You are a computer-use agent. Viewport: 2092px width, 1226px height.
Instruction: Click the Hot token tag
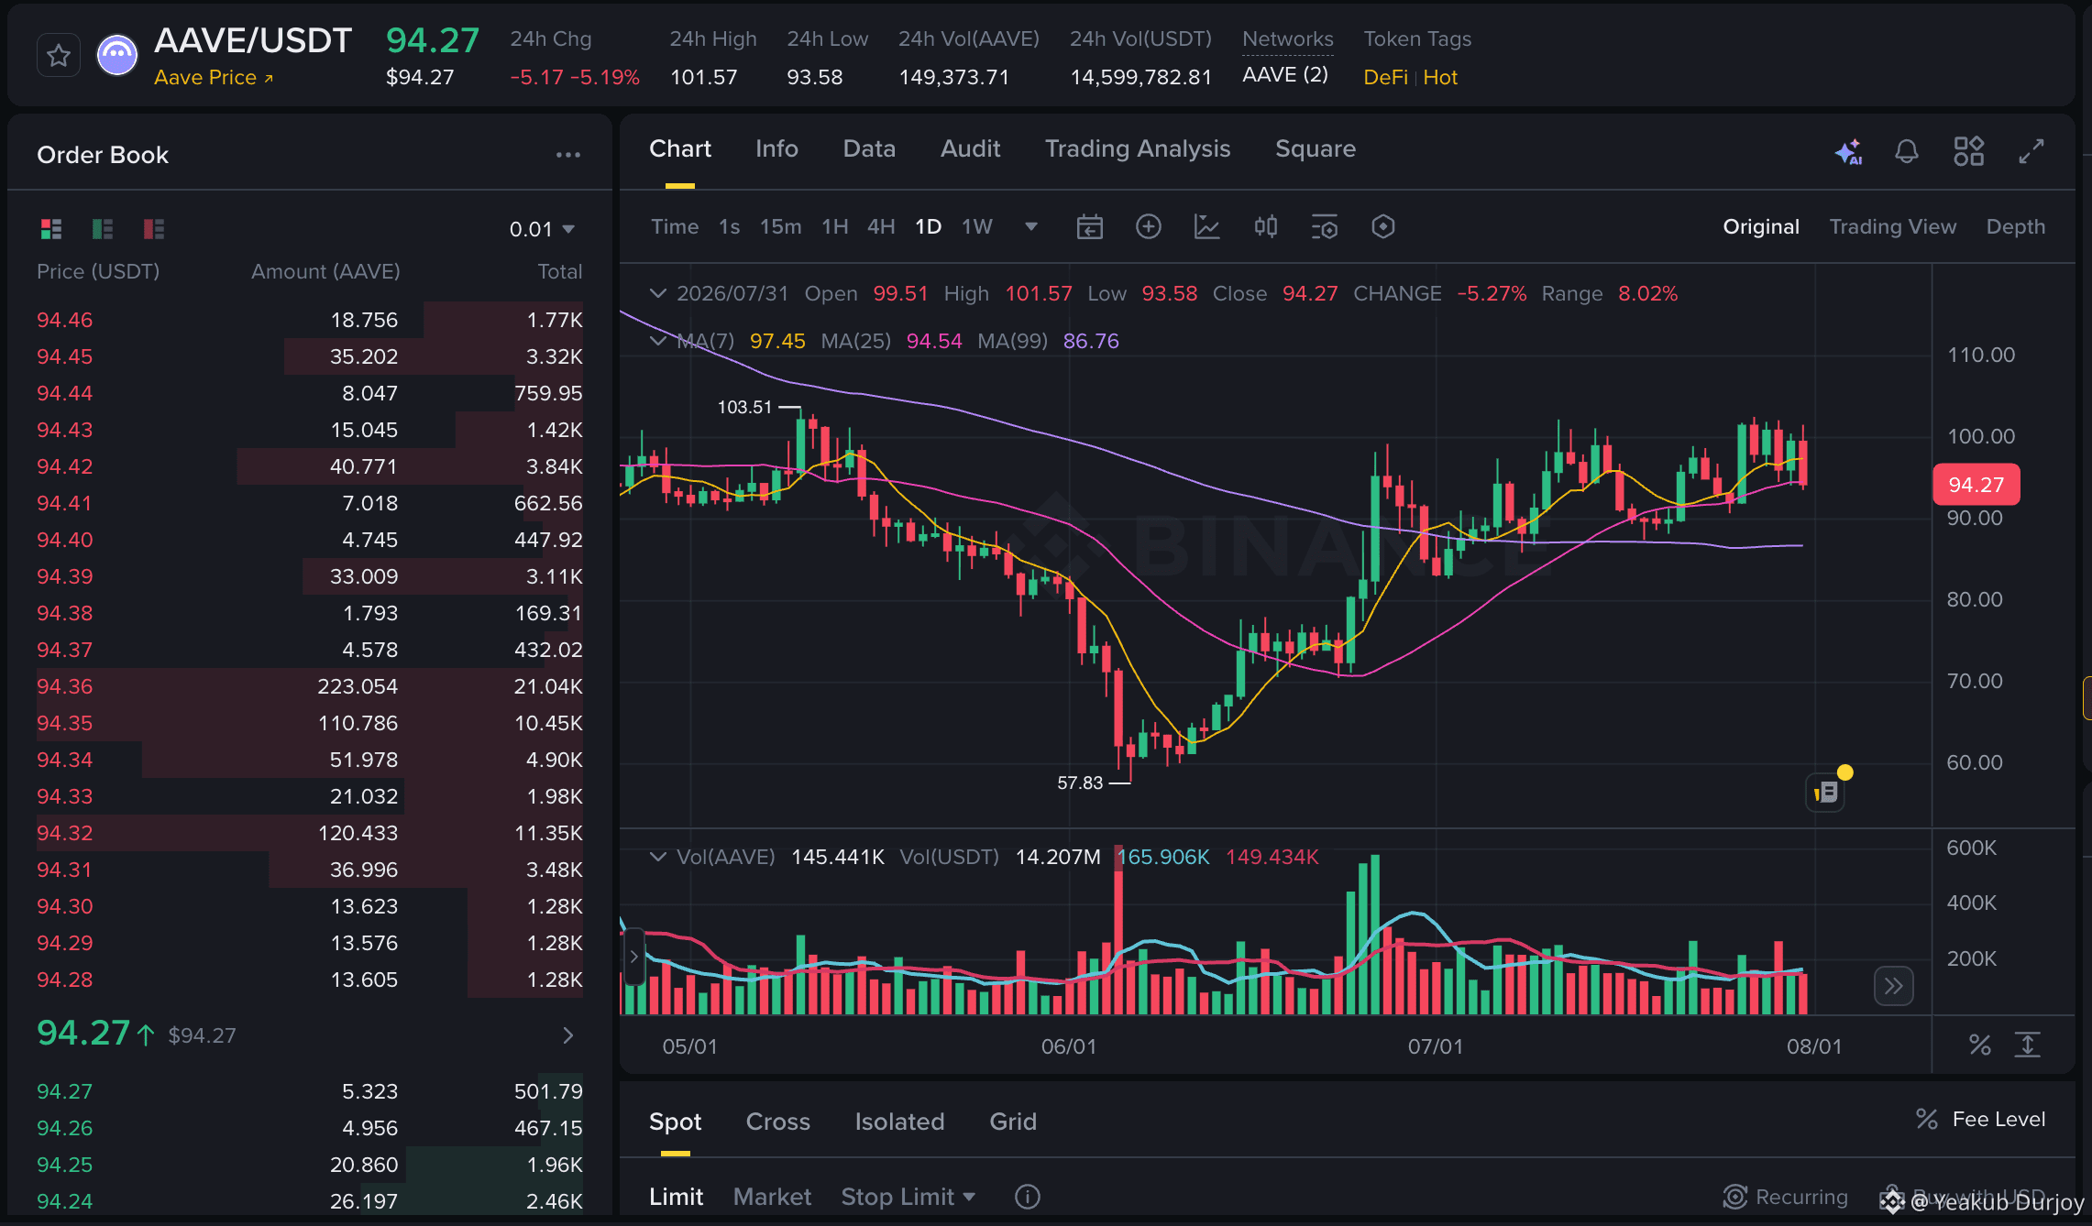tap(1440, 78)
